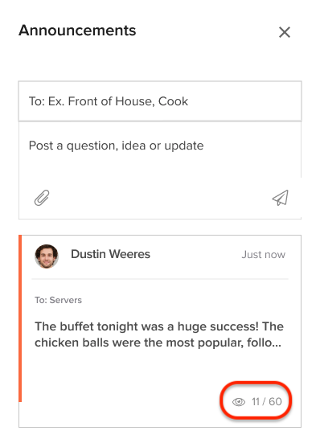This screenshot has width=320, height=439.
Task: Click the orange unread bar on announcement
Action: (x=20, y=318)
